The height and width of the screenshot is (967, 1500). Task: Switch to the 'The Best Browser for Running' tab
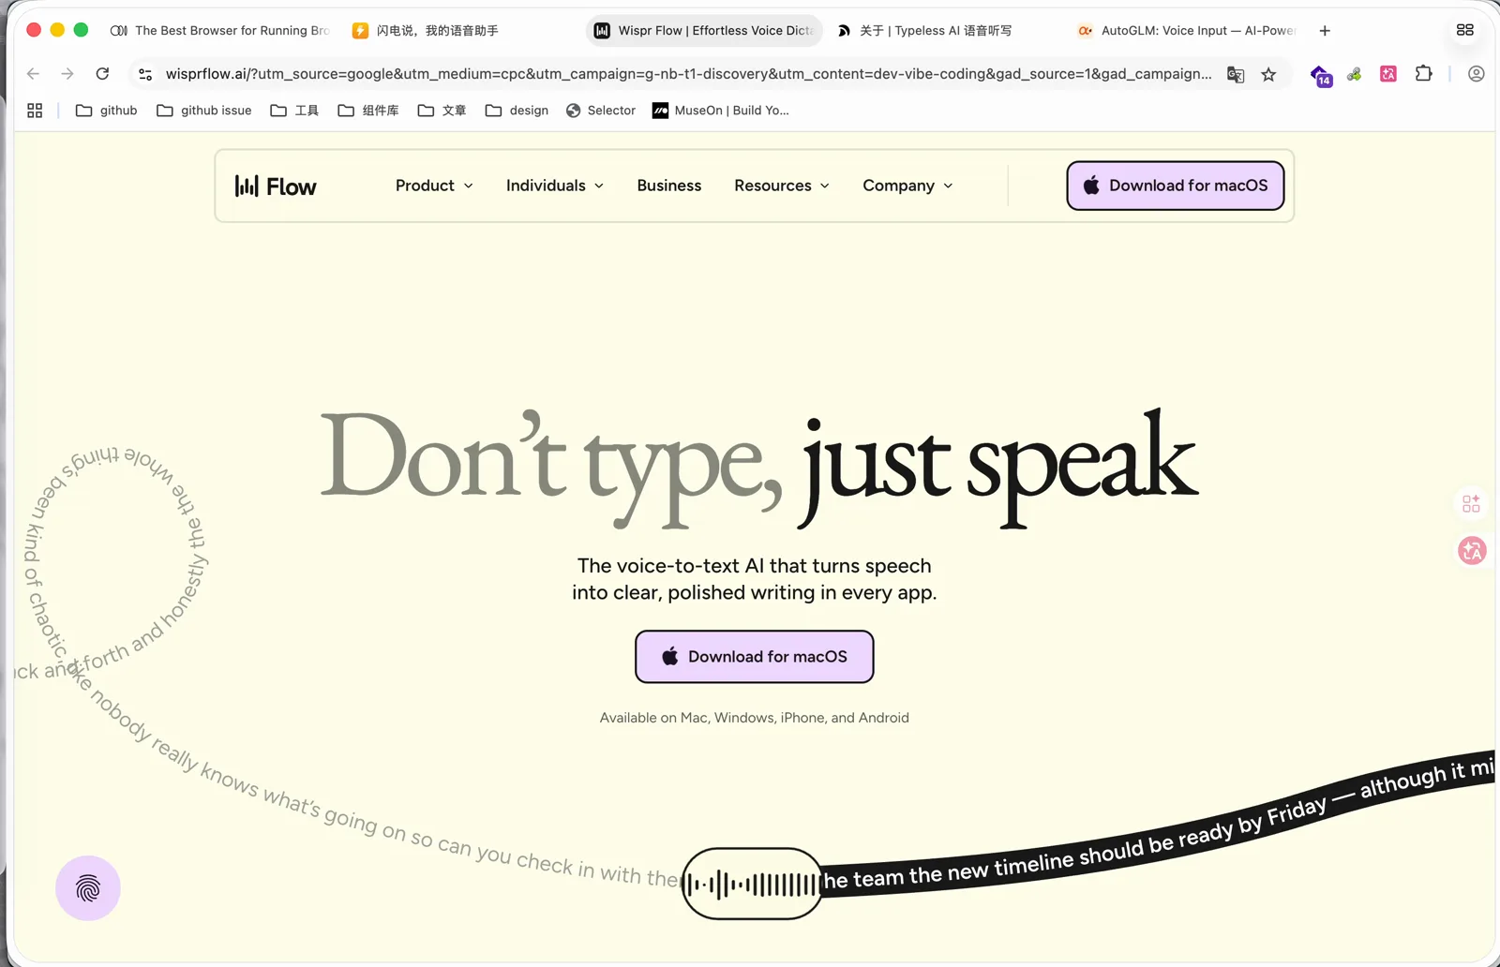tap(220, 31)
